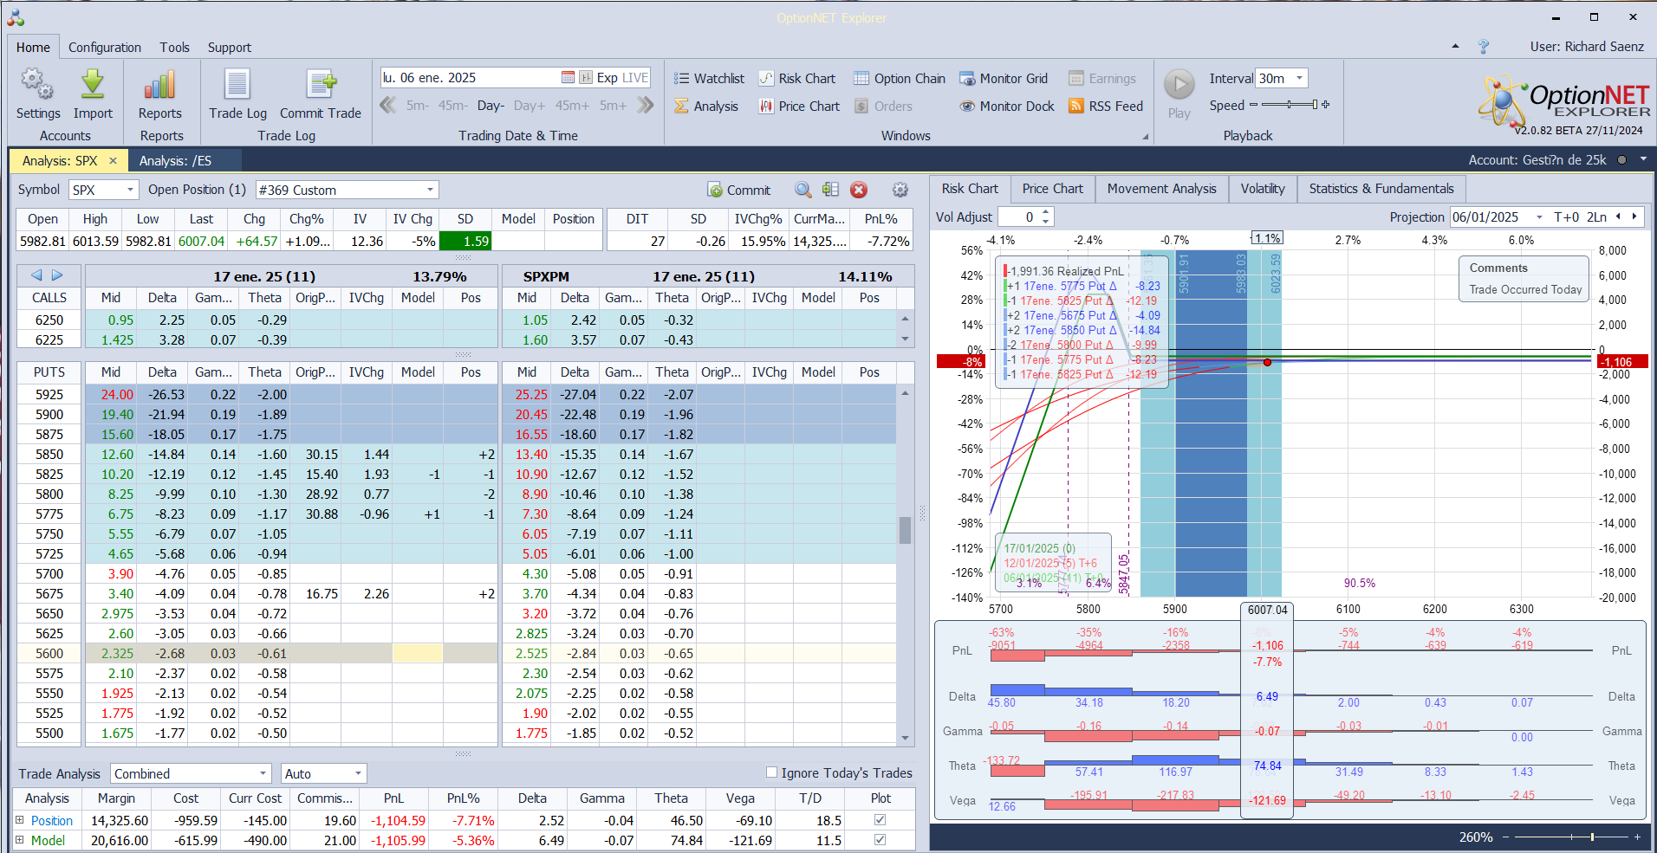Click the split-columns icon beside the magnifier
Screen dimensions: 1657x853
point(830,190)
